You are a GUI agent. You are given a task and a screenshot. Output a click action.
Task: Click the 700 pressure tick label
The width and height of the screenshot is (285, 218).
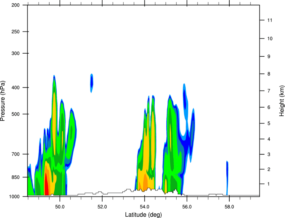[15, 154]
